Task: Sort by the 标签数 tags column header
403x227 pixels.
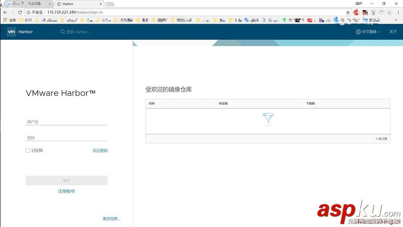Action: pos(223,103)
